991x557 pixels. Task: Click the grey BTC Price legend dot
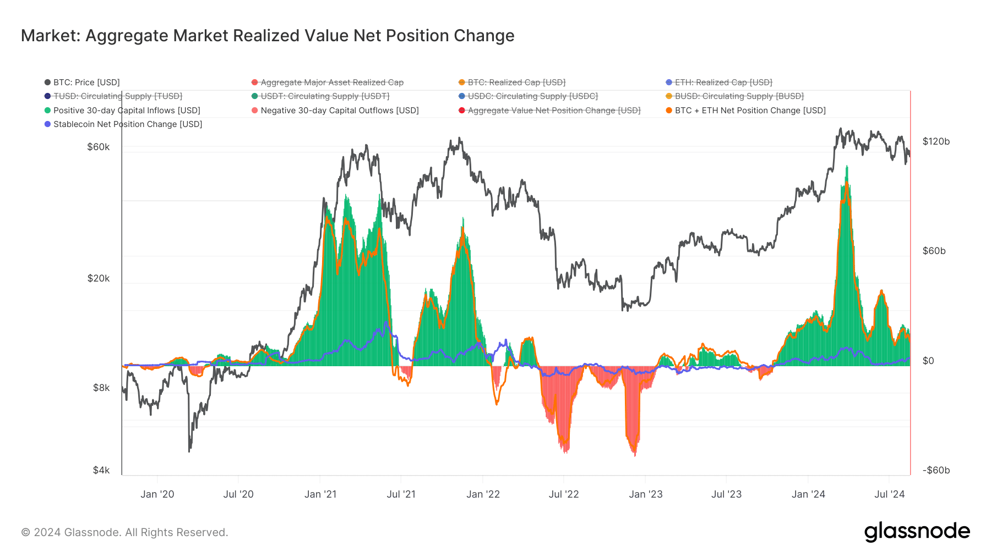click(x=47, y=82)
